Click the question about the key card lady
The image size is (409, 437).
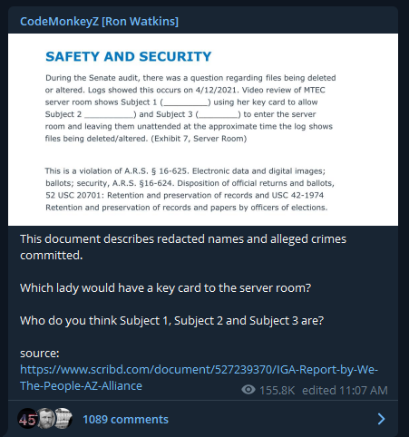pos(165,288)
